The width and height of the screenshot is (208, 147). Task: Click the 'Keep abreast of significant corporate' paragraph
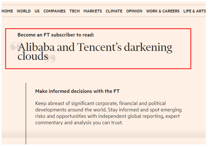[x=108, y=113]
